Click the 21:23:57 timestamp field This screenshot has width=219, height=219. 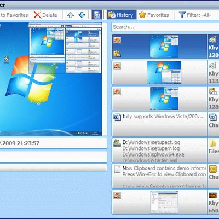[53, 143]
